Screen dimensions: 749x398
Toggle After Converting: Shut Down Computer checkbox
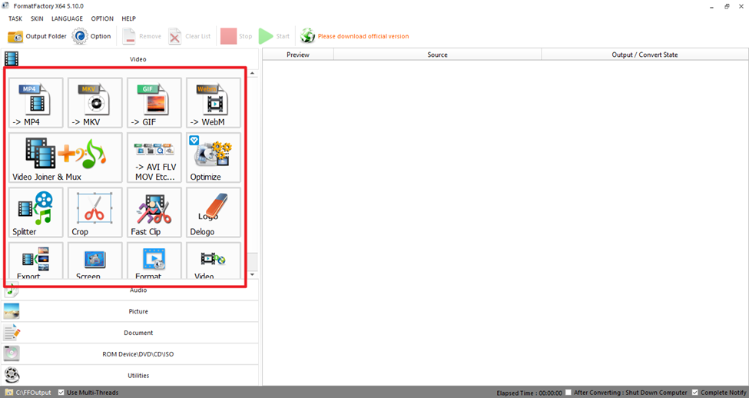568,393
